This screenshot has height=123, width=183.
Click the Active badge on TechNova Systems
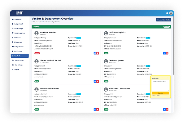click(106, 81)
